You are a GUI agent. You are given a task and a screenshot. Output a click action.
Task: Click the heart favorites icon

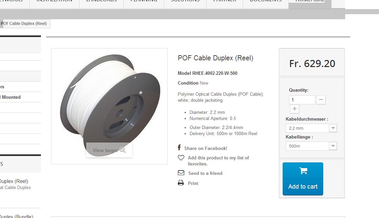pyautogui.click(x=181, y=158)
